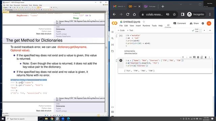
Task: Copy link to the selected cell
Action: 190,57
